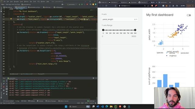The width and height of the screenshot is (195, 109).
Task: Click the wrench icon in Run panel
Action: [x=4, y=84]
